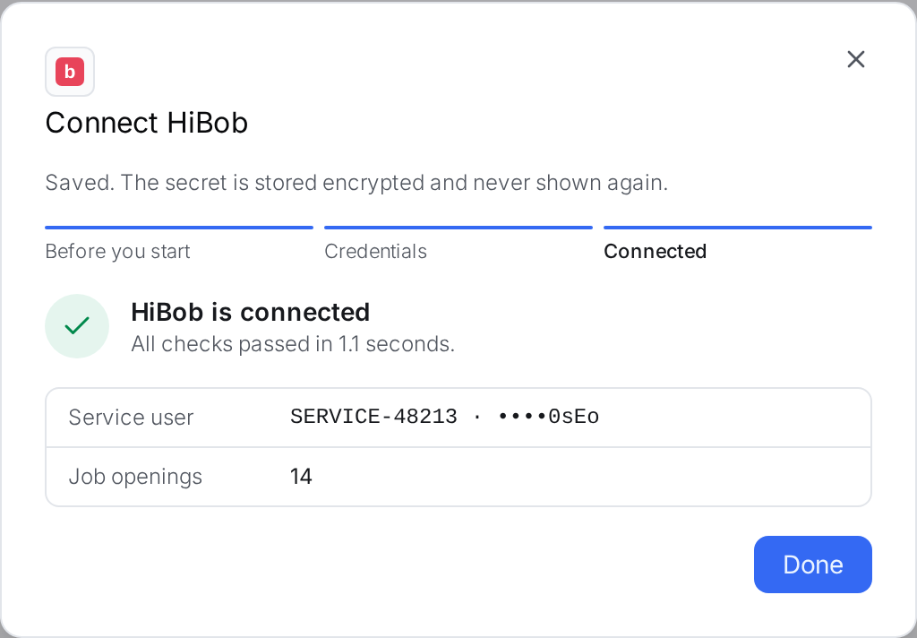Click the secret stored encrypted notice text
Screen dimensions: 917x638
point(356,183)
